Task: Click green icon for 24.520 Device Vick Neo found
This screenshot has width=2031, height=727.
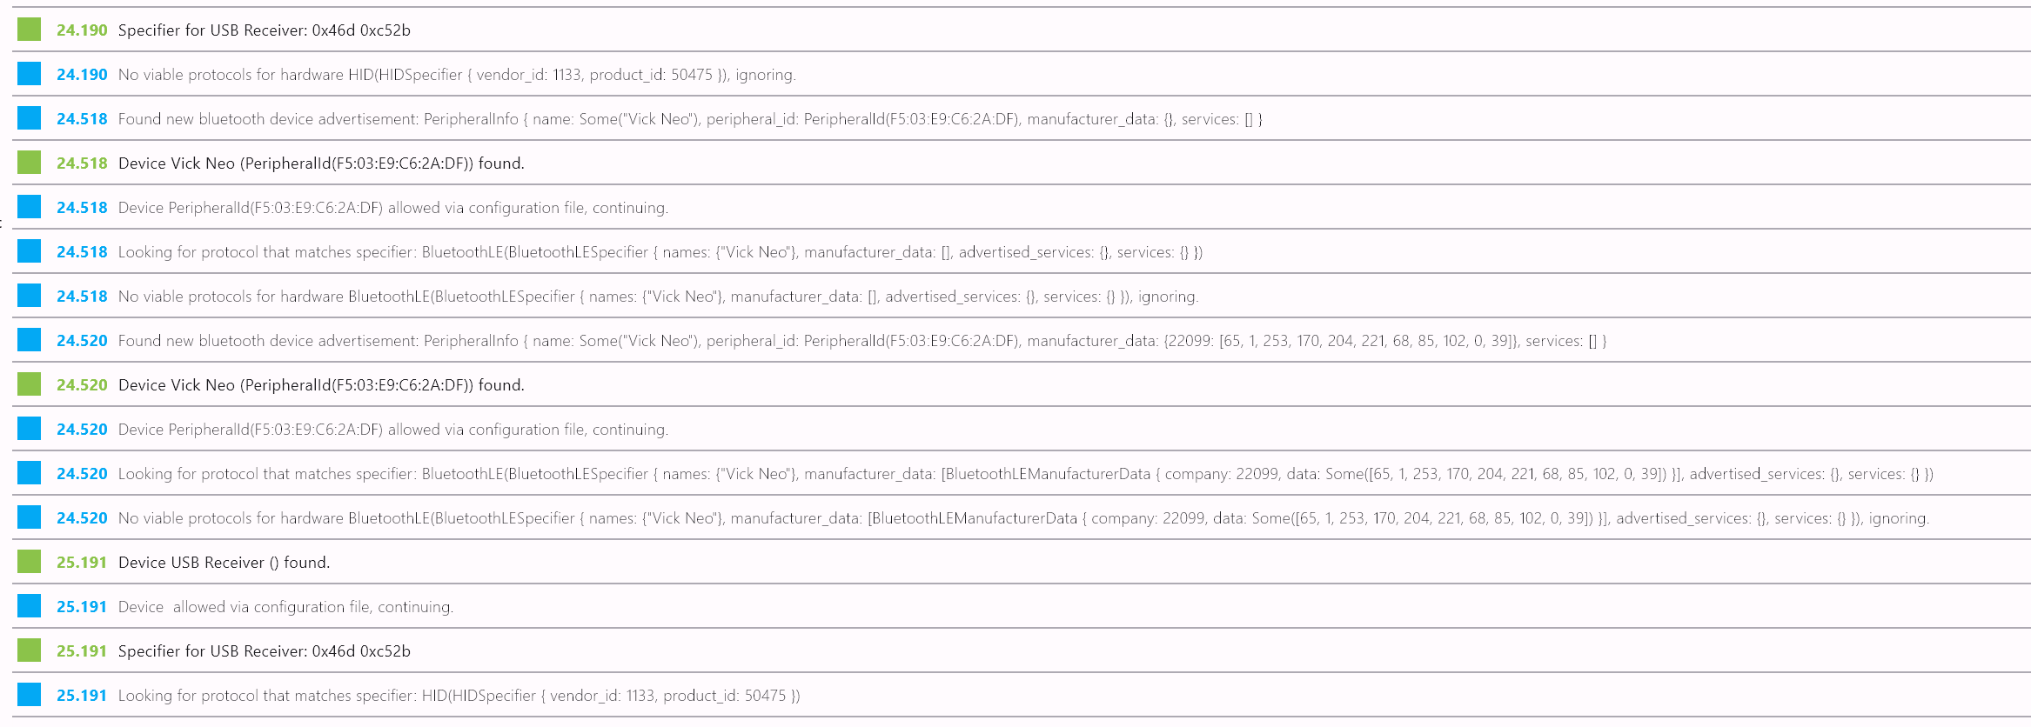Action: [x=29, y=384]
